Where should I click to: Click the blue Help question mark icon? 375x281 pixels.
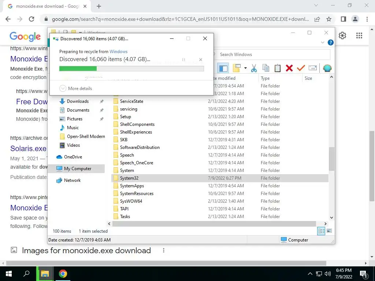(x=331, y=42)
